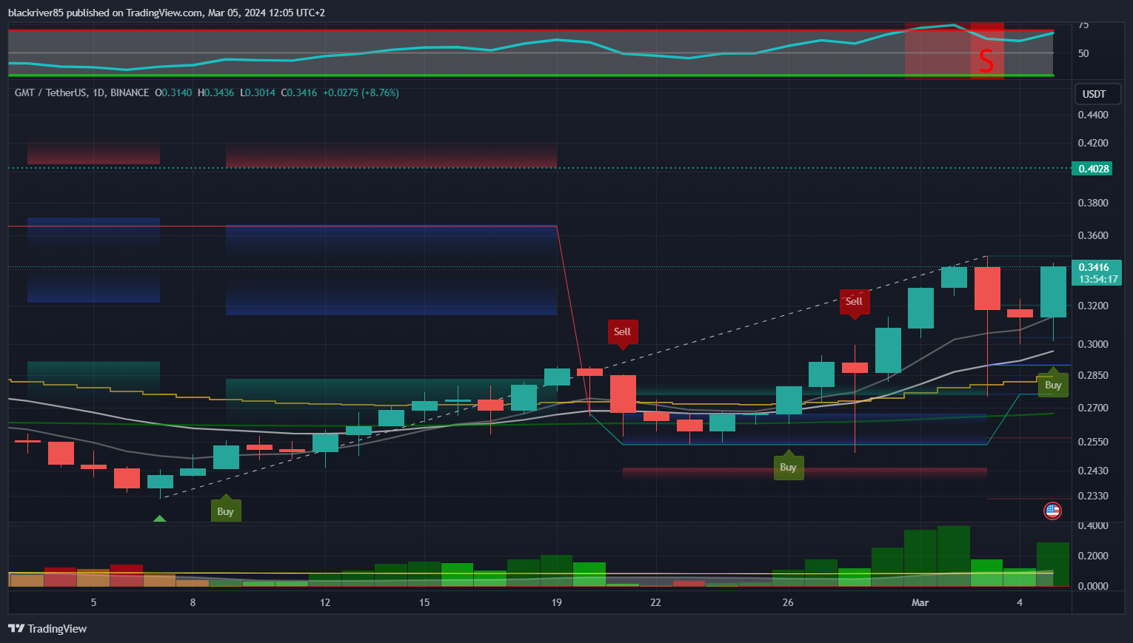Click the high value H0.3436
Viewport: 1133px width, 643px height.
(215, 92)
